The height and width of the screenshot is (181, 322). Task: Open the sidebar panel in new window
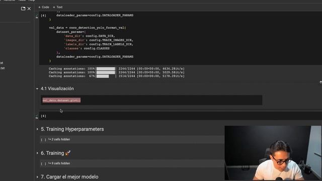pyautogui.click(x=23, y=9)
